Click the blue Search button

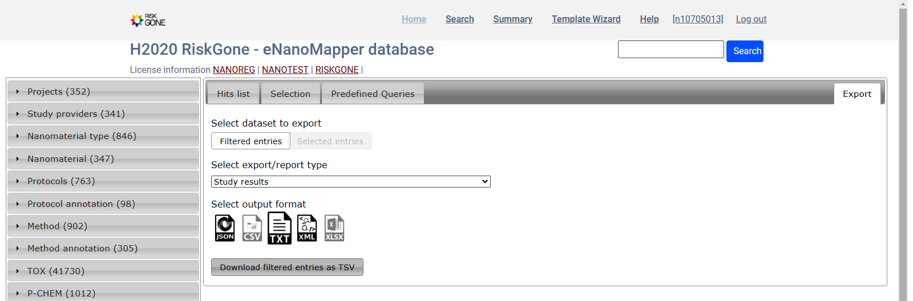(x=745, y=51)
